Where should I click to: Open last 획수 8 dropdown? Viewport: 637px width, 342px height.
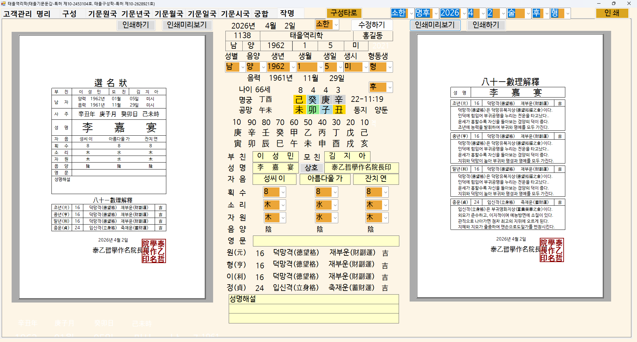pyautogui.click(x=385, y=192)
